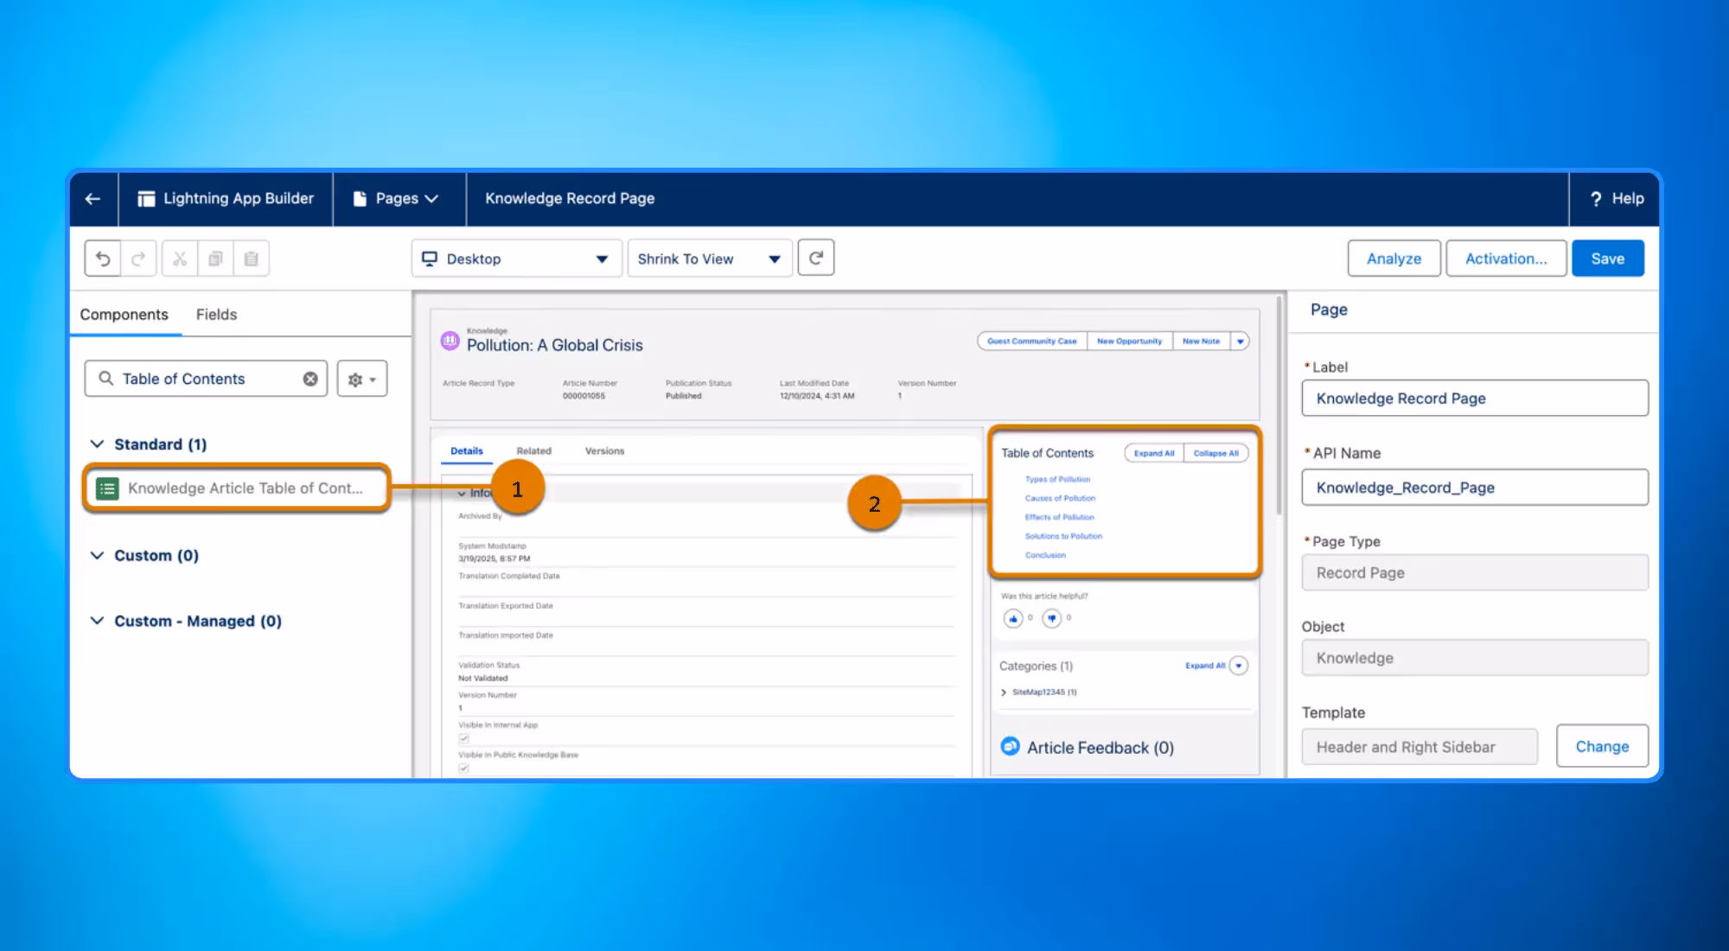Expand the SiteMap12345 category
Screen dimensions: 1729x951
(x=1004, y=693)
